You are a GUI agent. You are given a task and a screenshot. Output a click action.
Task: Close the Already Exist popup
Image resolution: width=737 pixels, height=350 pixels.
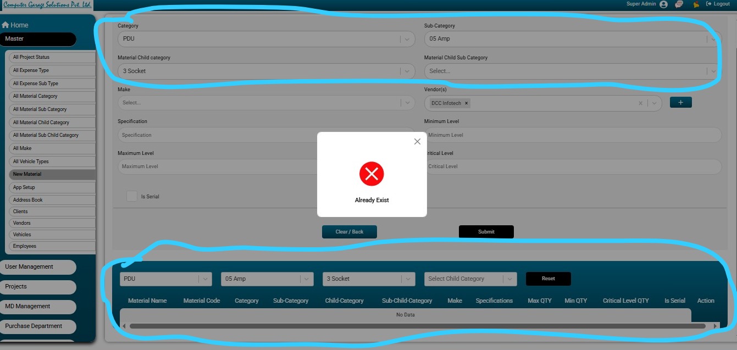(417, 142)
